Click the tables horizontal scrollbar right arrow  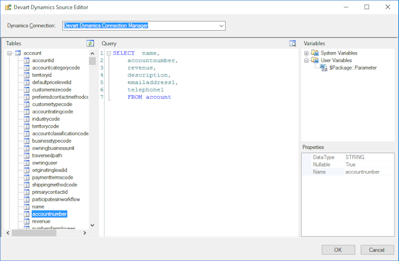(84, 233)
